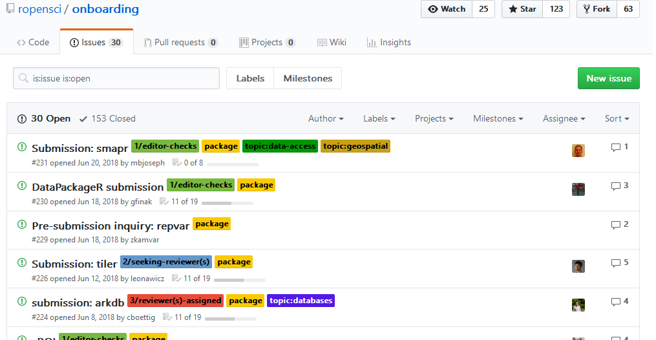Image resolution: width=656 pixels, height=340 pixels.
Task: Open issue Pre-submission inquiry: repvar
Action: (x=111, y=226)
